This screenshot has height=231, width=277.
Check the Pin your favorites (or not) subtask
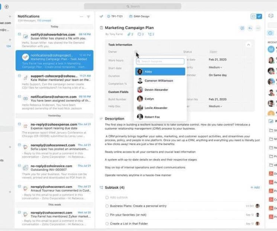click(x=107, y=215)
